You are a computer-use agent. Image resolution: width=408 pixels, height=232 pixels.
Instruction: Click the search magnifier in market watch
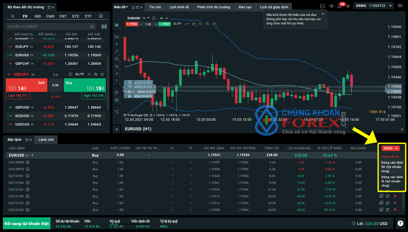point(92,27)
